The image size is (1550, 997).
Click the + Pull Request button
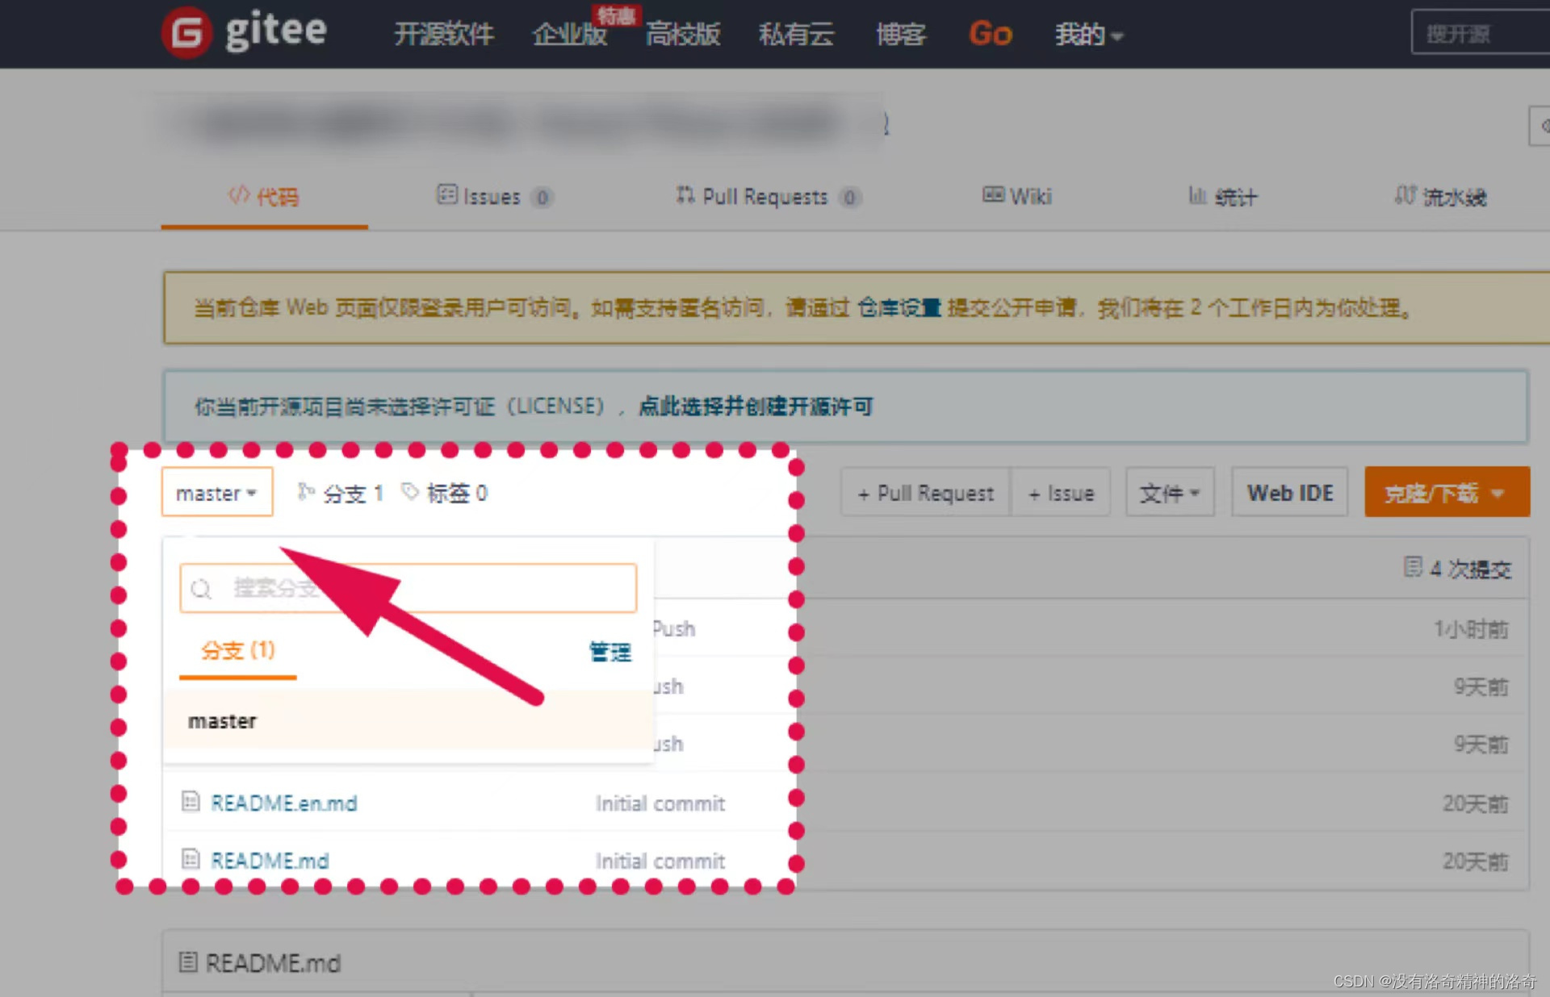pos(925,492)
